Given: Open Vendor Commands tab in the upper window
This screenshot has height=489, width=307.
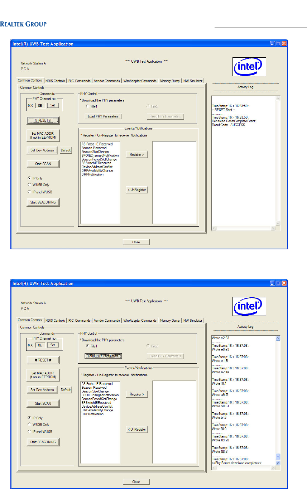Looking at the screenshot, I should [x=106, y=81].
